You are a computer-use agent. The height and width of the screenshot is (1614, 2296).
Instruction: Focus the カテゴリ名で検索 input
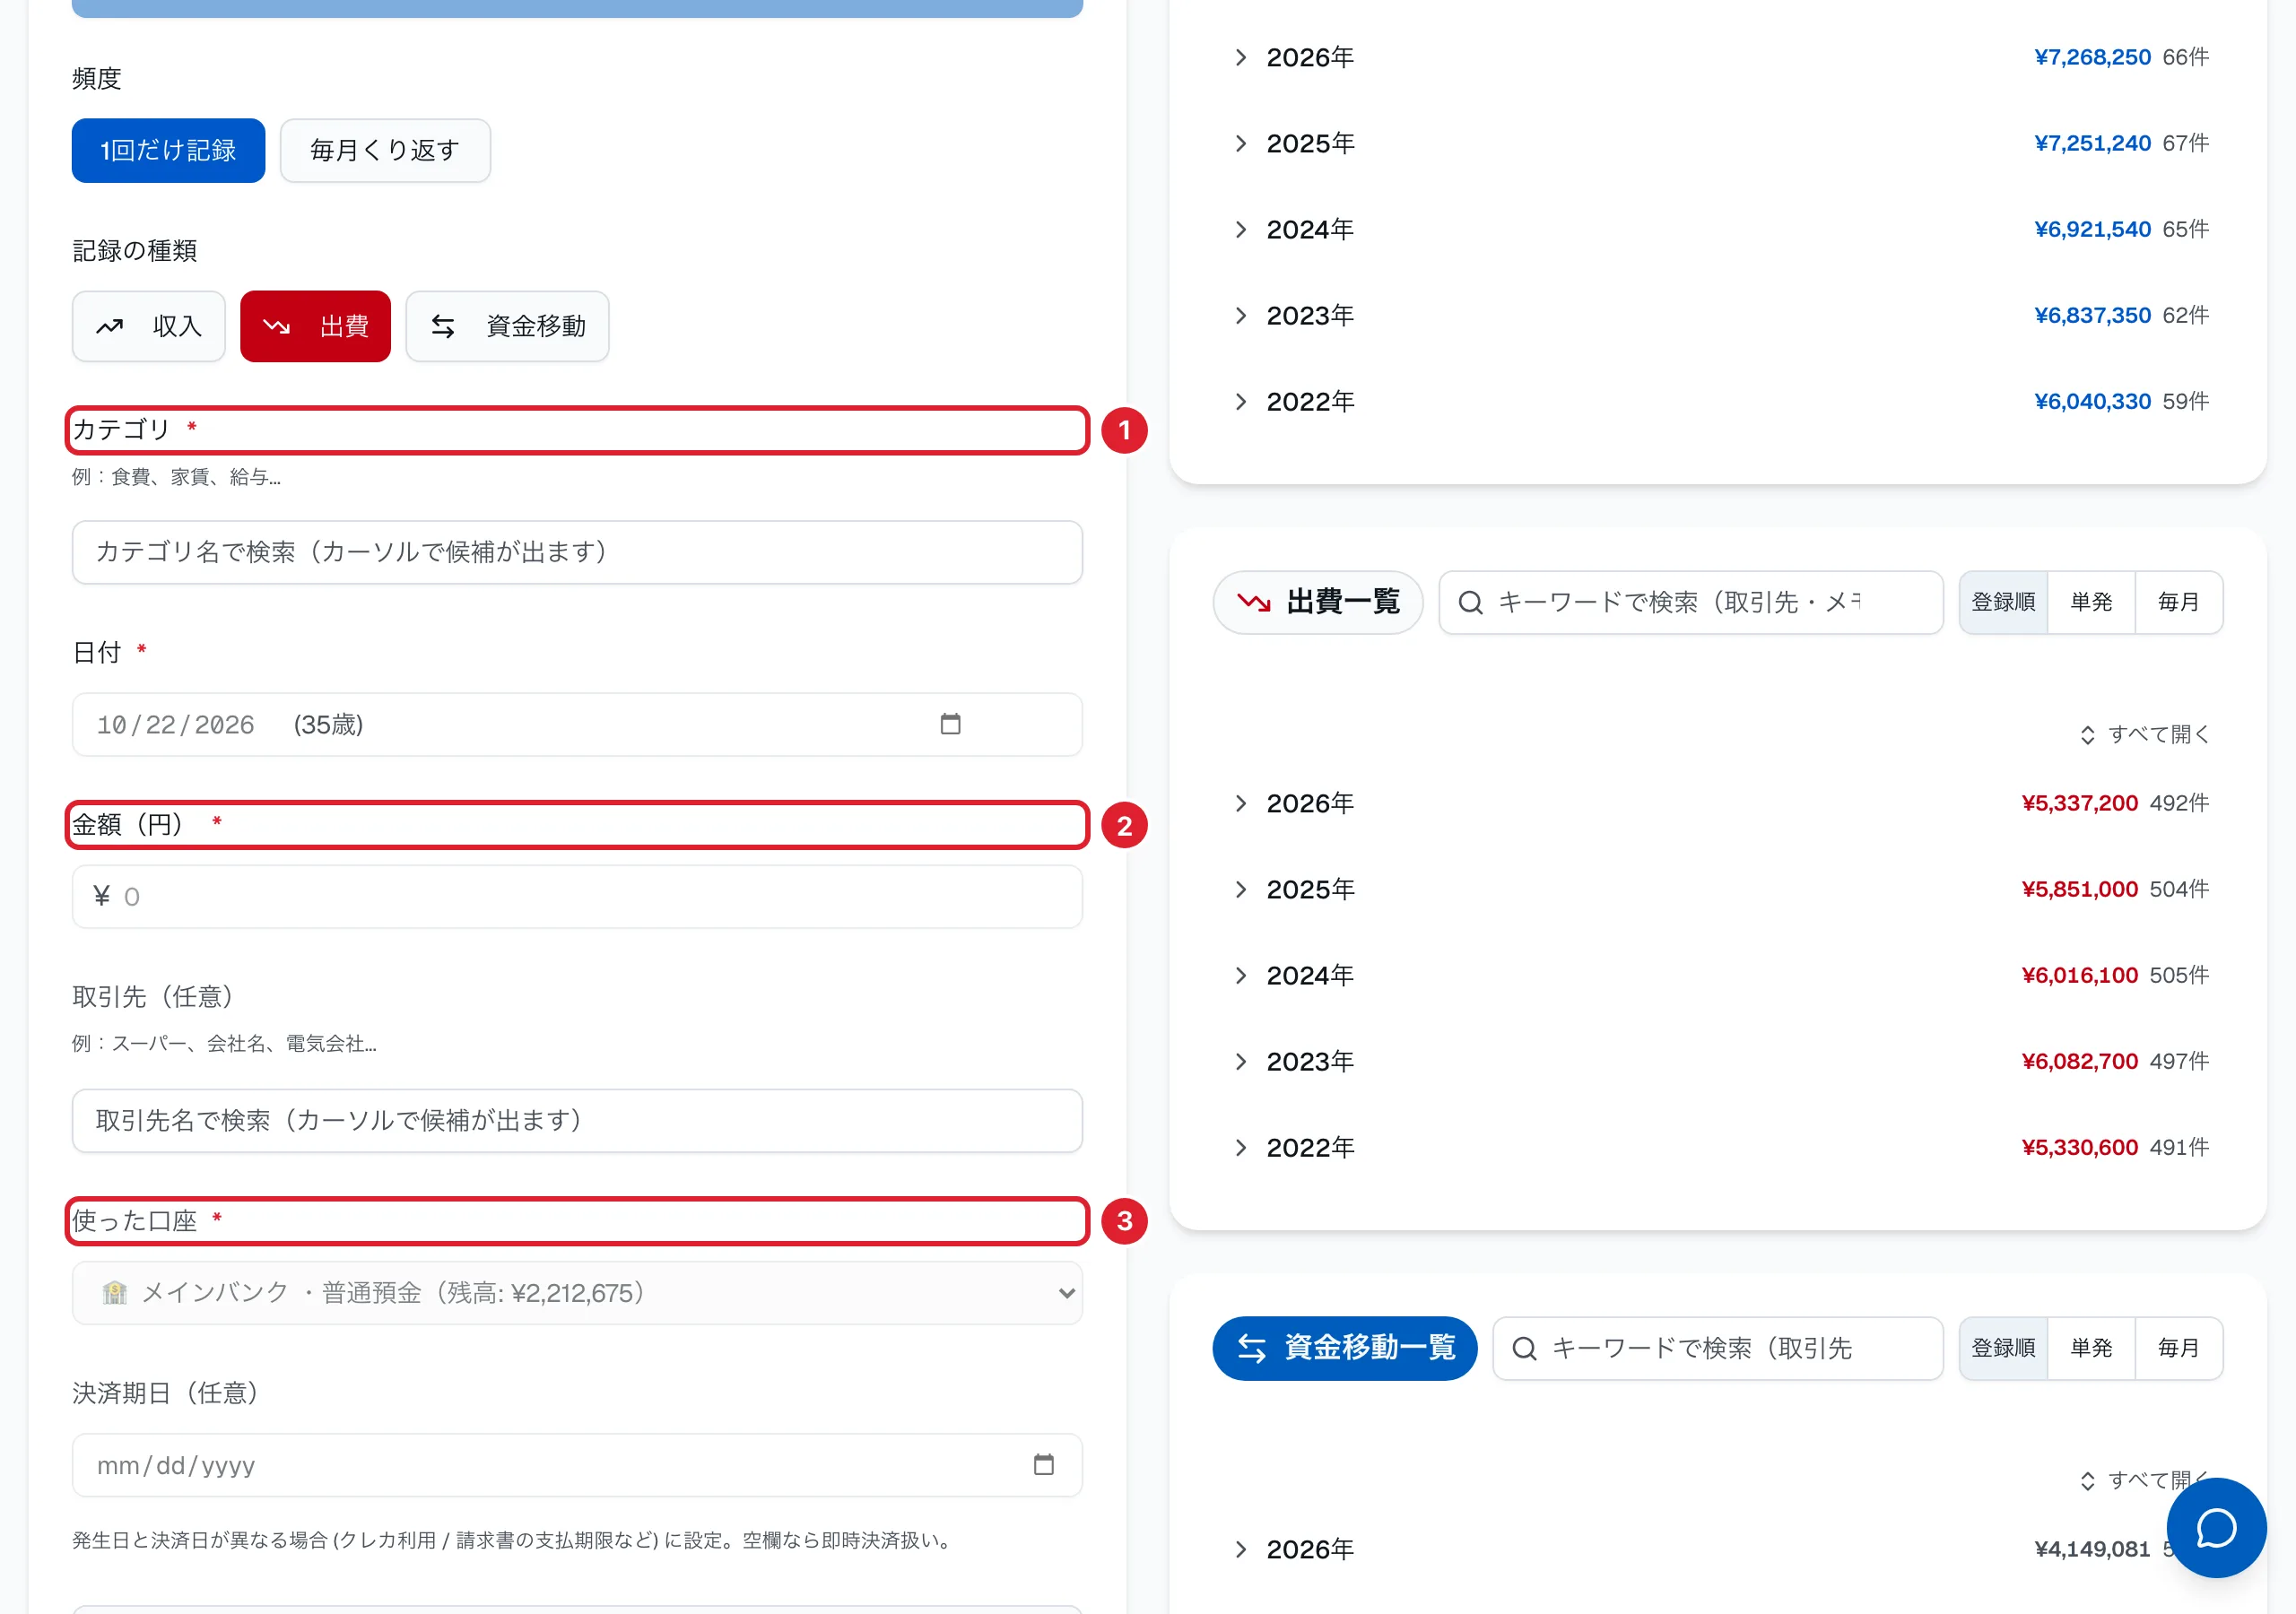[577, 552]
